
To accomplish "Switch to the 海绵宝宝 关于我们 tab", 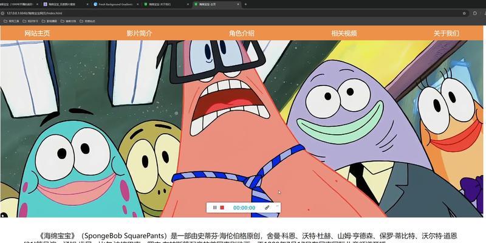I will pyautogui.click(x=166, y=4).
